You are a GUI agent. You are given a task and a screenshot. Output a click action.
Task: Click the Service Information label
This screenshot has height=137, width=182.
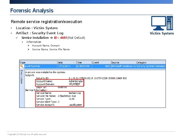pyautogui.click(x=36, y=90)
